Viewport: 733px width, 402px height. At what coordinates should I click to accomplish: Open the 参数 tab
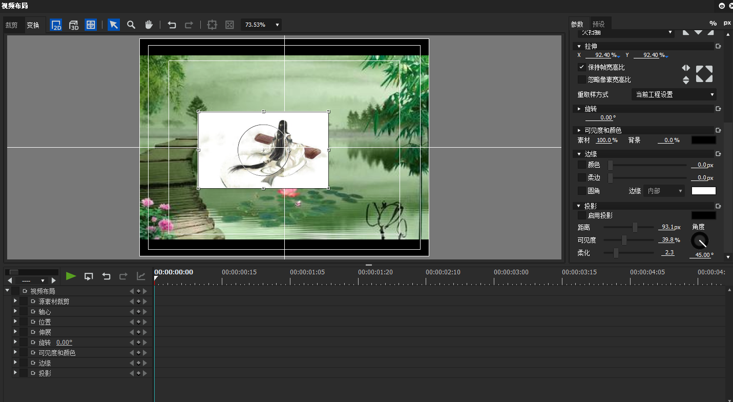pos(577,24)
